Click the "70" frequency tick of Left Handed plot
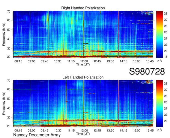Screen dimensions: 170x138 9,81
